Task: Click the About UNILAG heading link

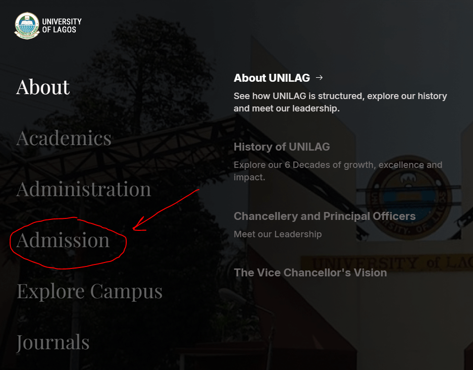Action: pyautogui.click(x=271, y=78)
